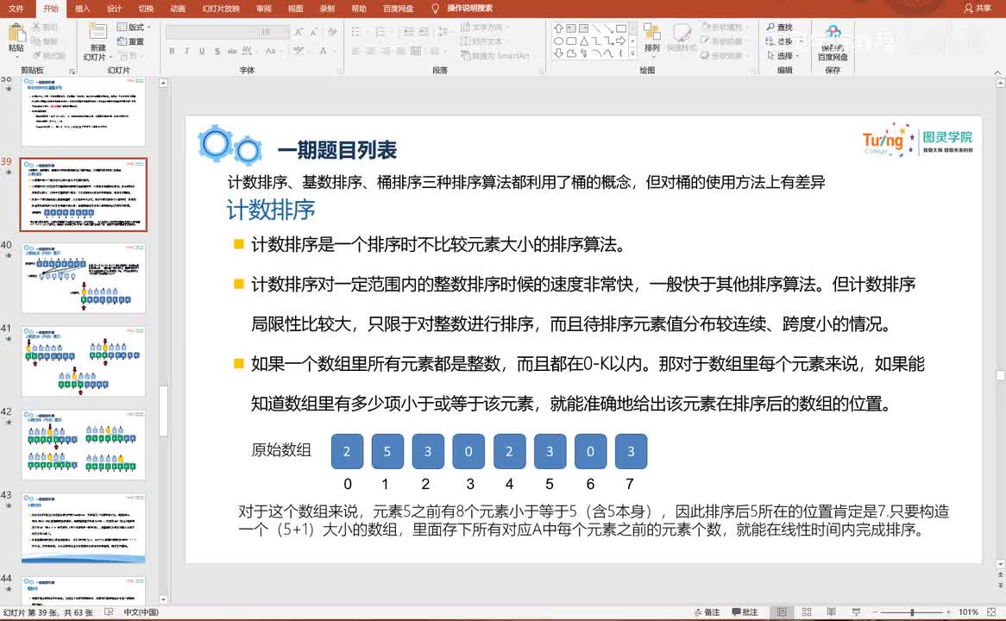Click the Share (共享) button

click(x=978, y=9)
